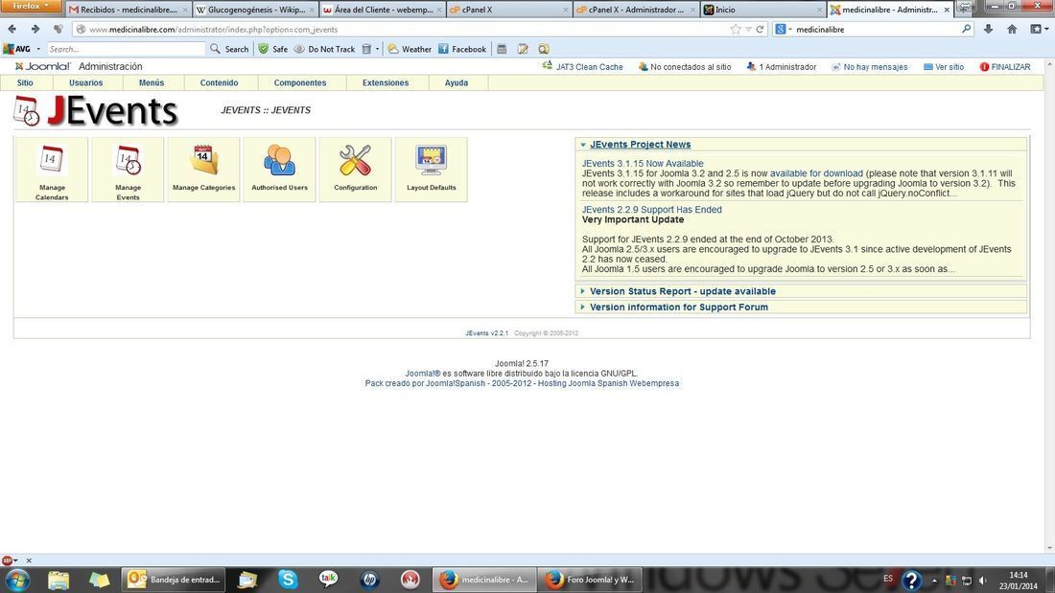Expand Version Status Report panel
Screen dimensions: 1055x593
click(682, 291)
